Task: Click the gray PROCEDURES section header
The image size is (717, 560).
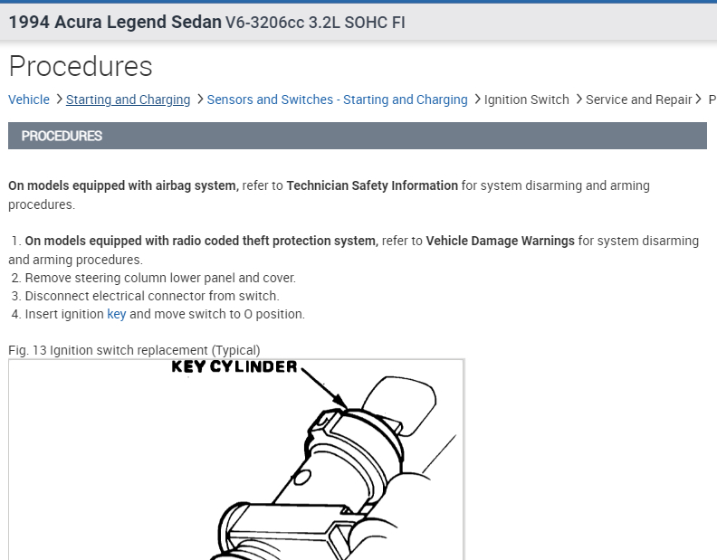Action: point(357,136)
